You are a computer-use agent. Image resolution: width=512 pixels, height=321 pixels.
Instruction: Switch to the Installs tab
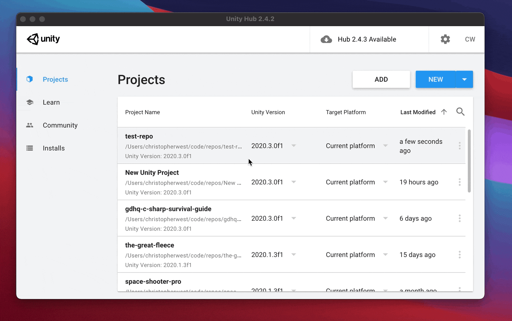(54, 148)
